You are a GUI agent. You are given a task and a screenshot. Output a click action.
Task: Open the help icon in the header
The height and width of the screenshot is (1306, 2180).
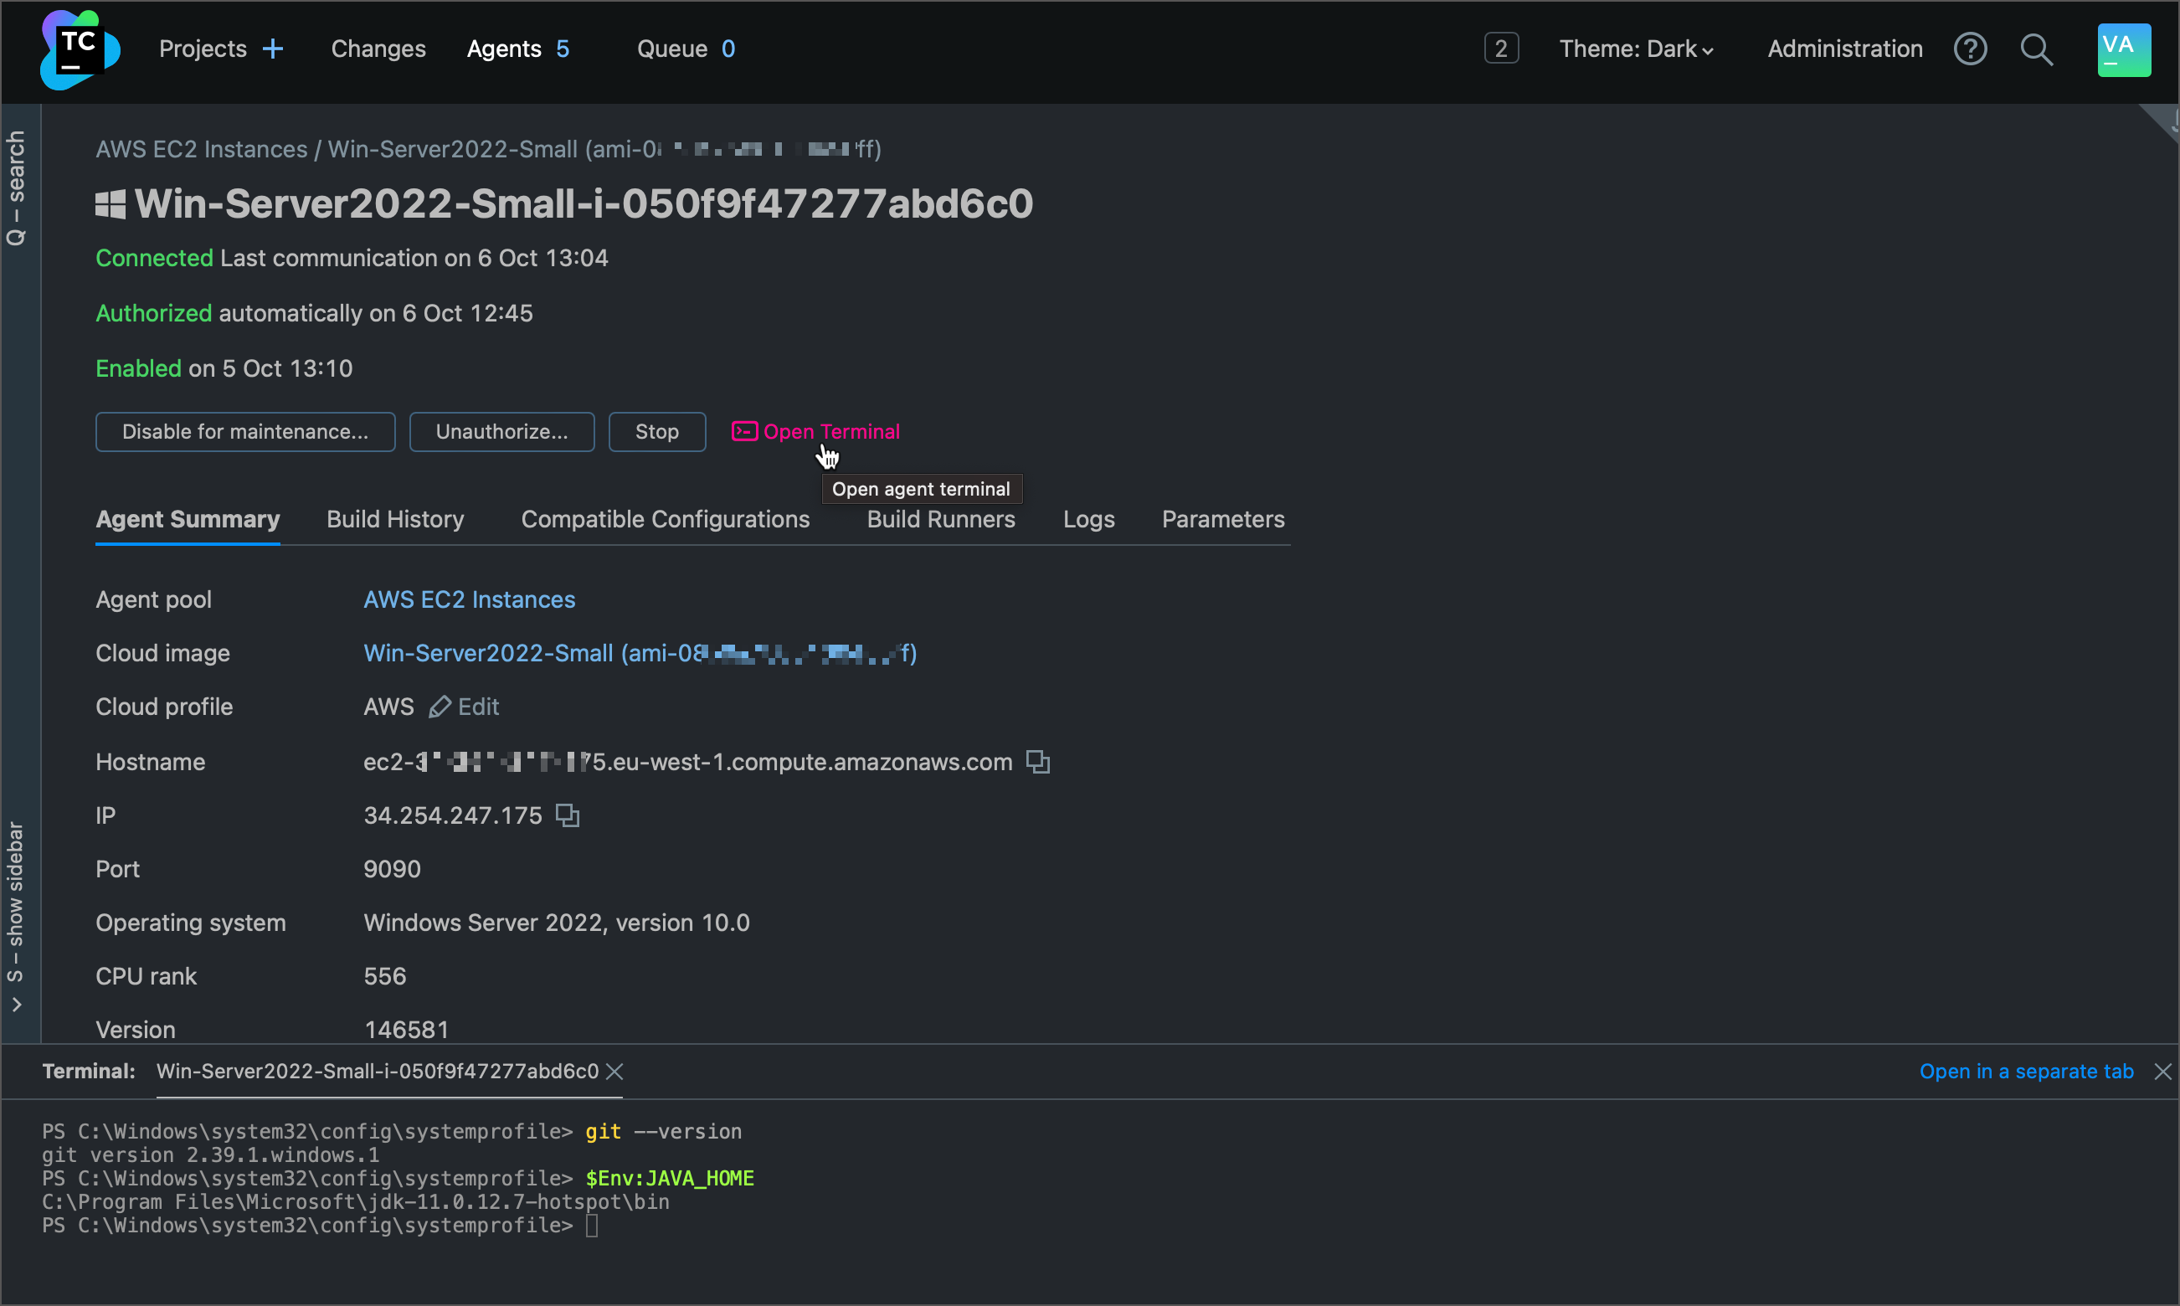[1971, 49]
